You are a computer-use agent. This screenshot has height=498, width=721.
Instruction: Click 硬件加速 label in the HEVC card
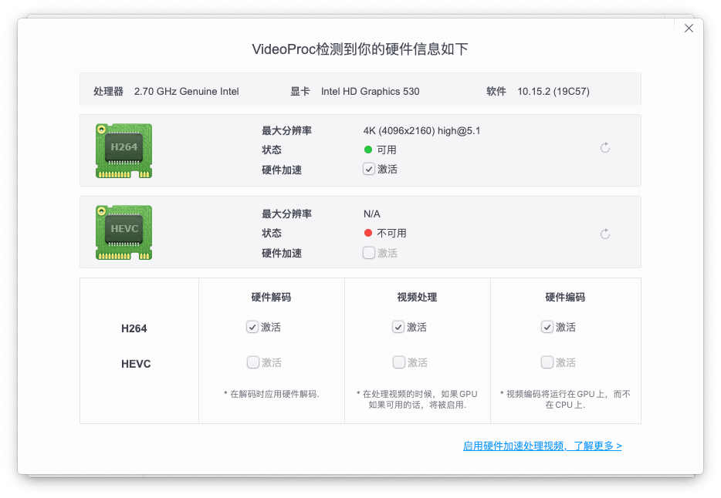[282, 254]
